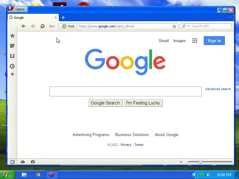The width and height of the screenshot is (239, 179).
Task: Click I'm Feeling Lucky button
Action: pyautogui.click(x=143, y=103)
